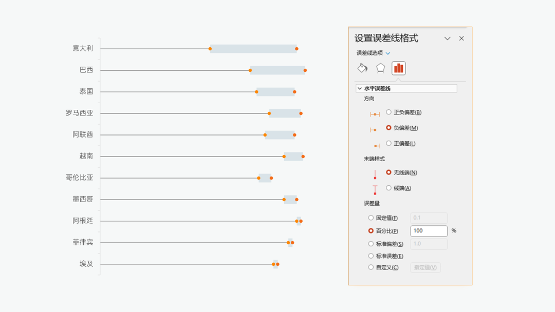Select the 正负偏差(B) radio button
Screen dimensions: 555x312
pyautogui.click(x=389, y=112)
